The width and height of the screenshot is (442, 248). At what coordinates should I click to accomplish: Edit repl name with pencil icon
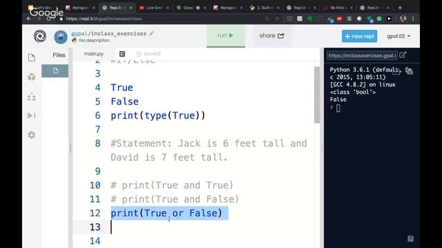point(152,34)
